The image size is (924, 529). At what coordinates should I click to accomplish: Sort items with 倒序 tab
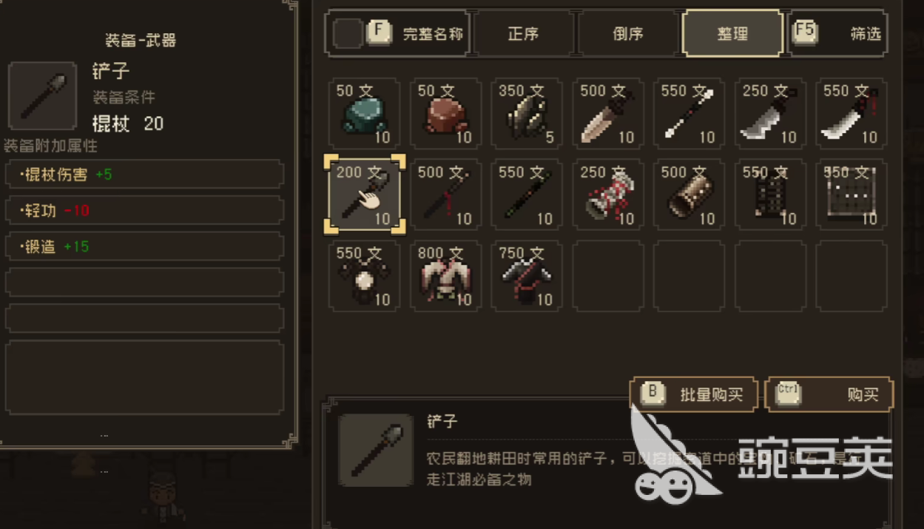click(628, 34)
